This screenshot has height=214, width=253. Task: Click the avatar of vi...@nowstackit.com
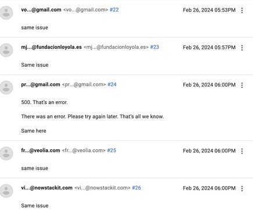point(6,191)
